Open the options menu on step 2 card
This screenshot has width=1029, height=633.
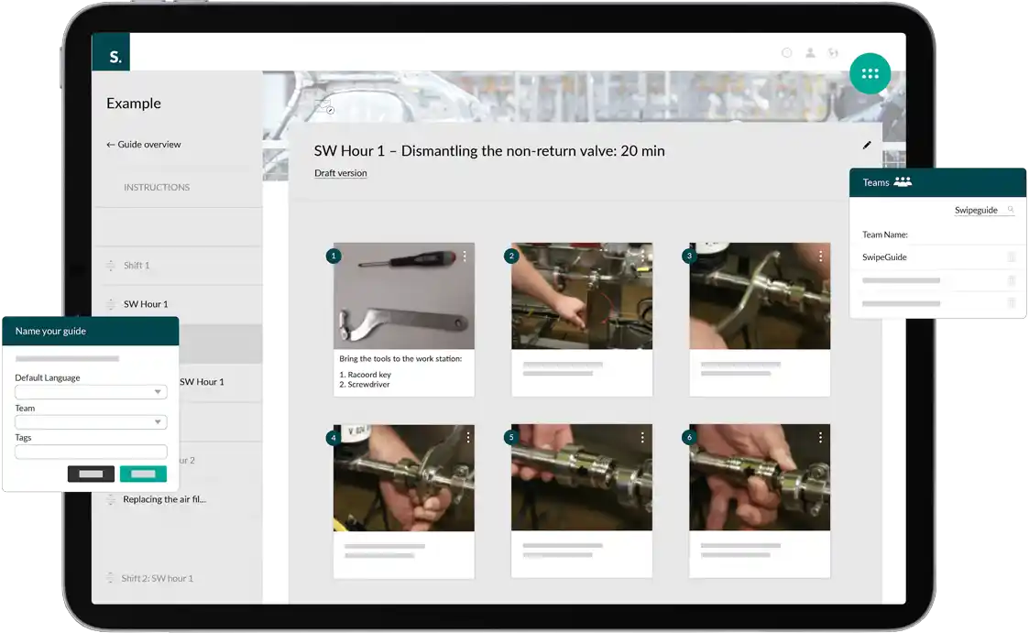coord(642,256)
